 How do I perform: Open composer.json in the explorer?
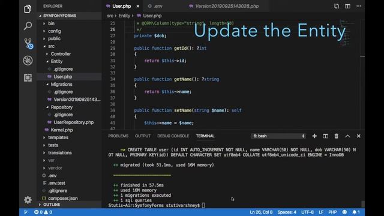(69, 199)
